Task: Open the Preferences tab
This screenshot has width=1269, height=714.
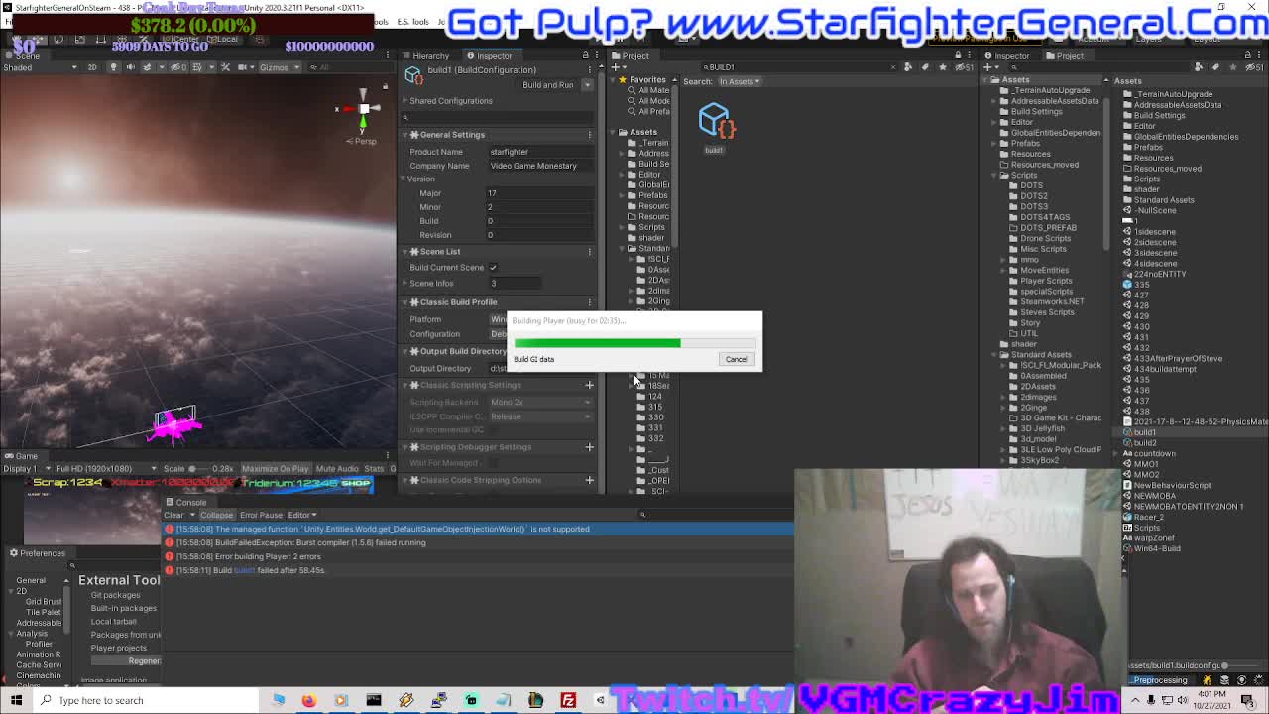Action: [38, 553]
